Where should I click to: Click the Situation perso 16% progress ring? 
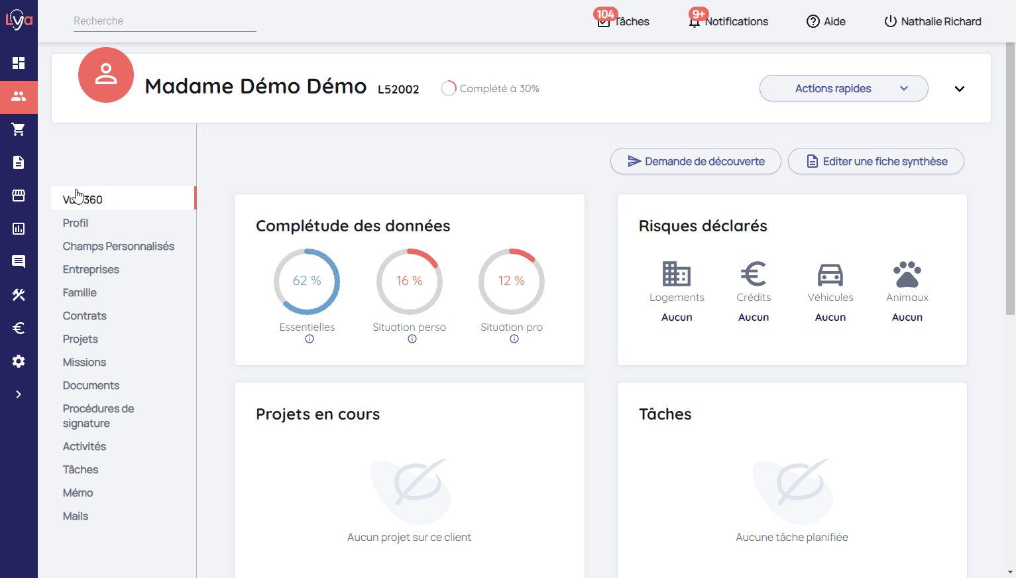tap(409, 281)
